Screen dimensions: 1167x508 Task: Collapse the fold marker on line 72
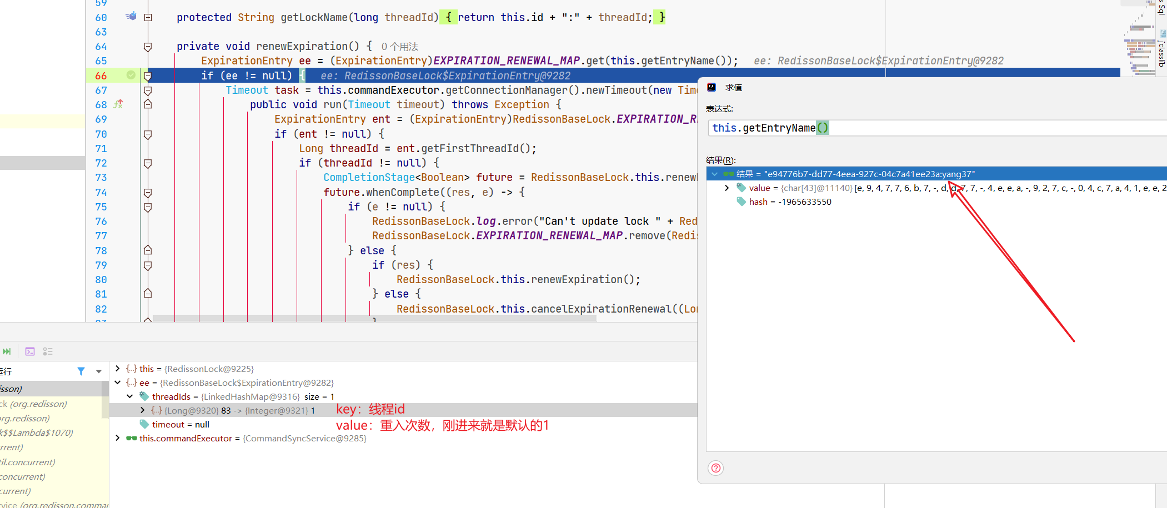pyautogui.click(x=148, y=163)
